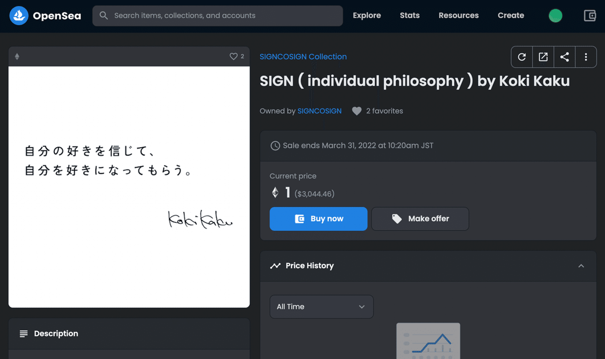605x359 pixels.
Task: Click the Make offer button
Action: 420,219
